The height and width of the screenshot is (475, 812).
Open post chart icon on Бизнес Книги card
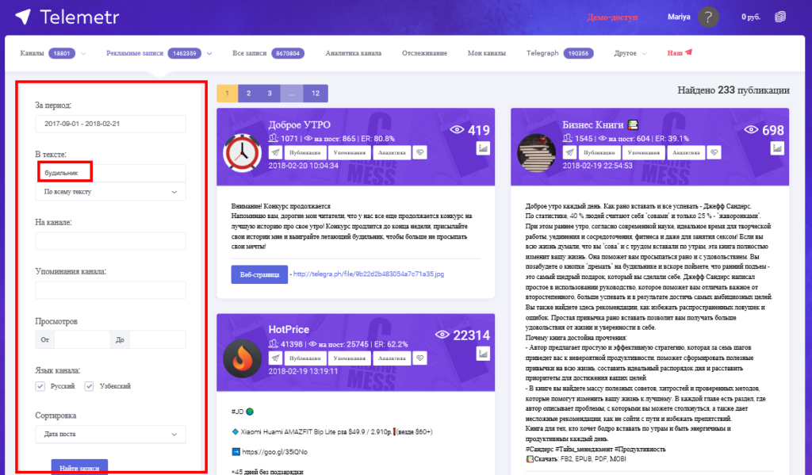tap(777, 148)
